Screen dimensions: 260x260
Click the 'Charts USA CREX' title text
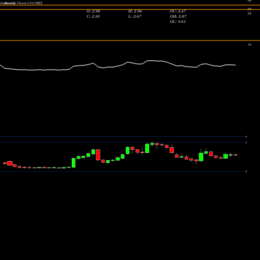click(30, 3)
